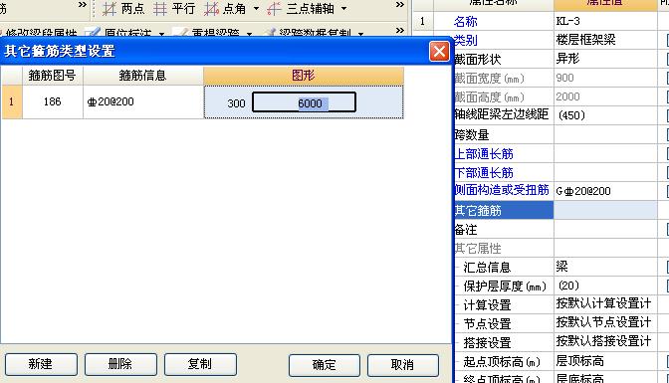Select the 两点 two-point axis tool
The height and width of the screenshot is (383, 669).
123,9
